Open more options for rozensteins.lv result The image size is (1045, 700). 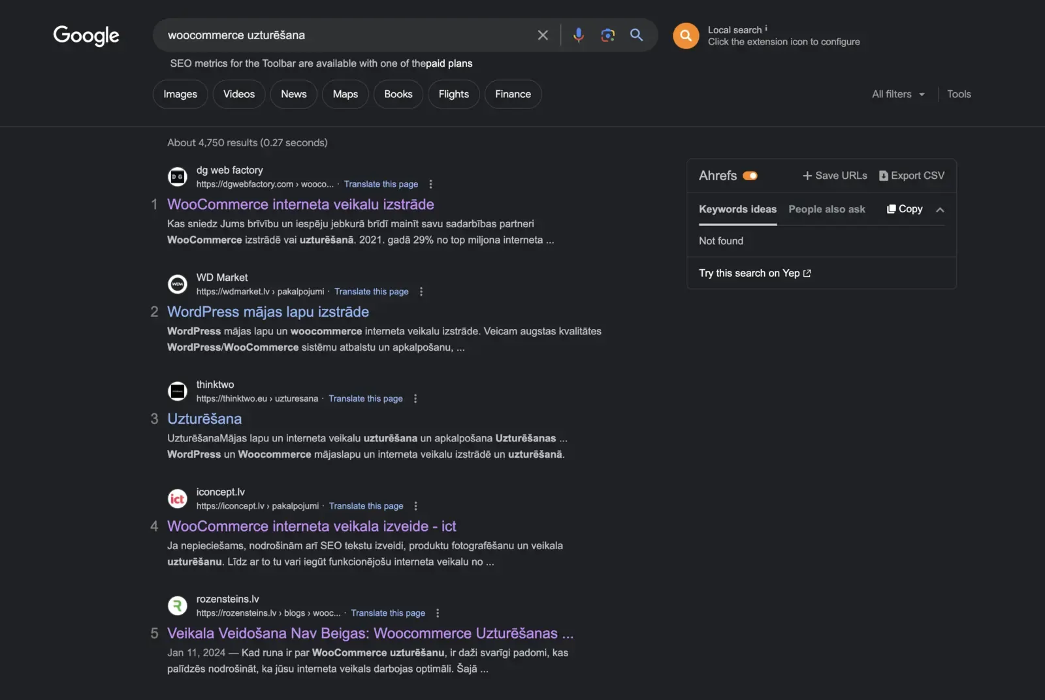click(438, 613)
